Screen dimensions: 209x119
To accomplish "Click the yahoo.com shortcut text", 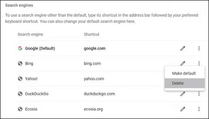I will point(94,79).
